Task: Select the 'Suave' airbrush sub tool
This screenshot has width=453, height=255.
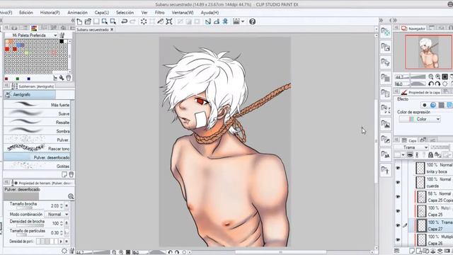Action: [x=37, y=113]
